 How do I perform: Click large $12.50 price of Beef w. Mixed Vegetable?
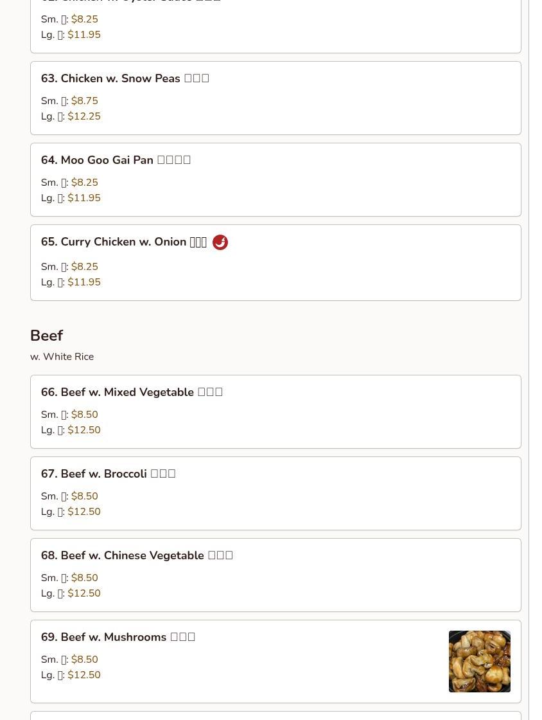pyautogui.click(x=84, y=430)
